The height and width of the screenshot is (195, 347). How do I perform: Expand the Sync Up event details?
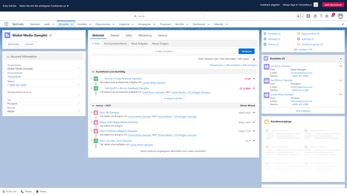pos(91,112)
